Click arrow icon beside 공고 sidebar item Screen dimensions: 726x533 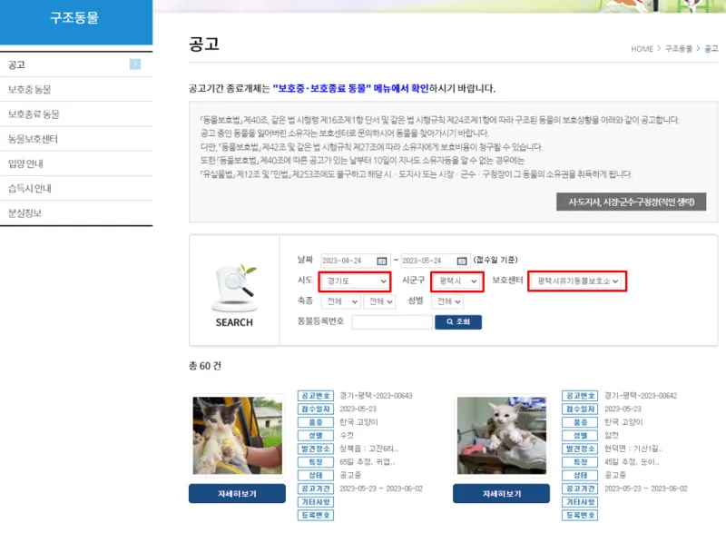pyautogui.click(x=135, y=64)
